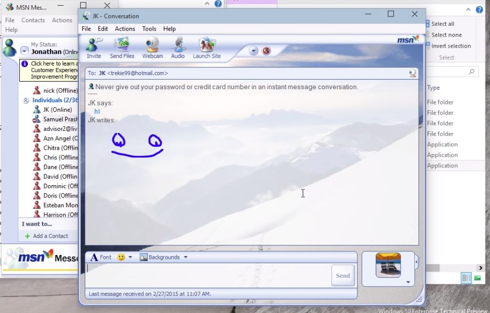Expand the Backgrounds dropdown
Screen dimensions: 490x313
click(163, 257)
